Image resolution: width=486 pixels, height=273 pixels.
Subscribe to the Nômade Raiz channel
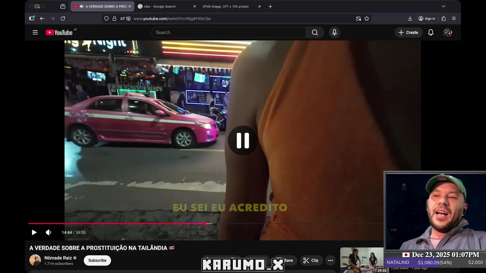click(x=97, y=260)
